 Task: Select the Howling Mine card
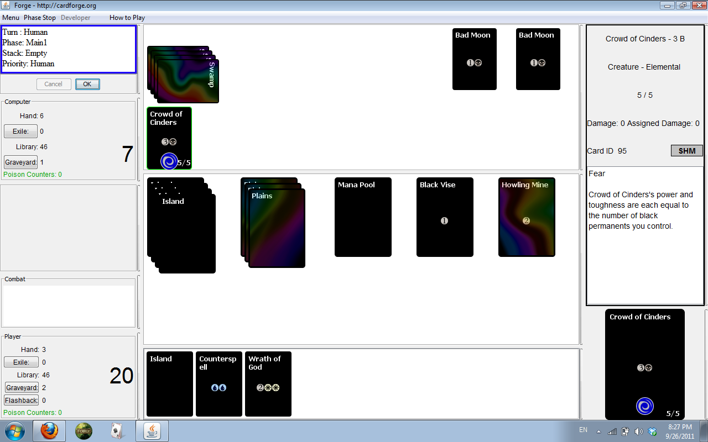pyautogui.click(x=526, y=217)
